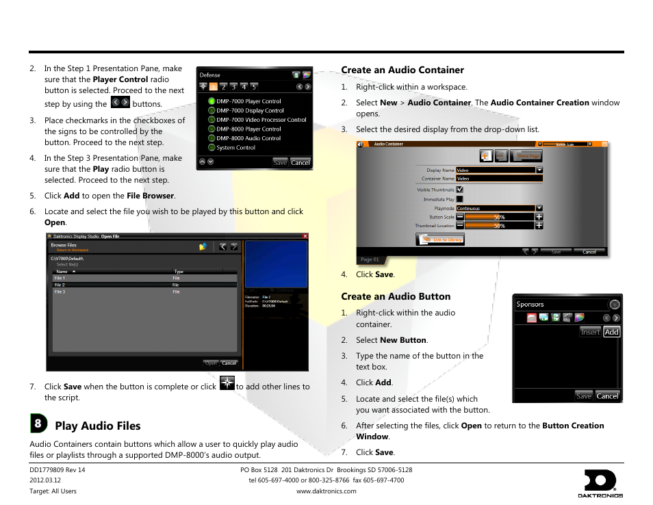Open the color palette icon in Defense panel
The width and height of the screenshot is (653, 505).
pyautogui.click(x=306, y=75)
